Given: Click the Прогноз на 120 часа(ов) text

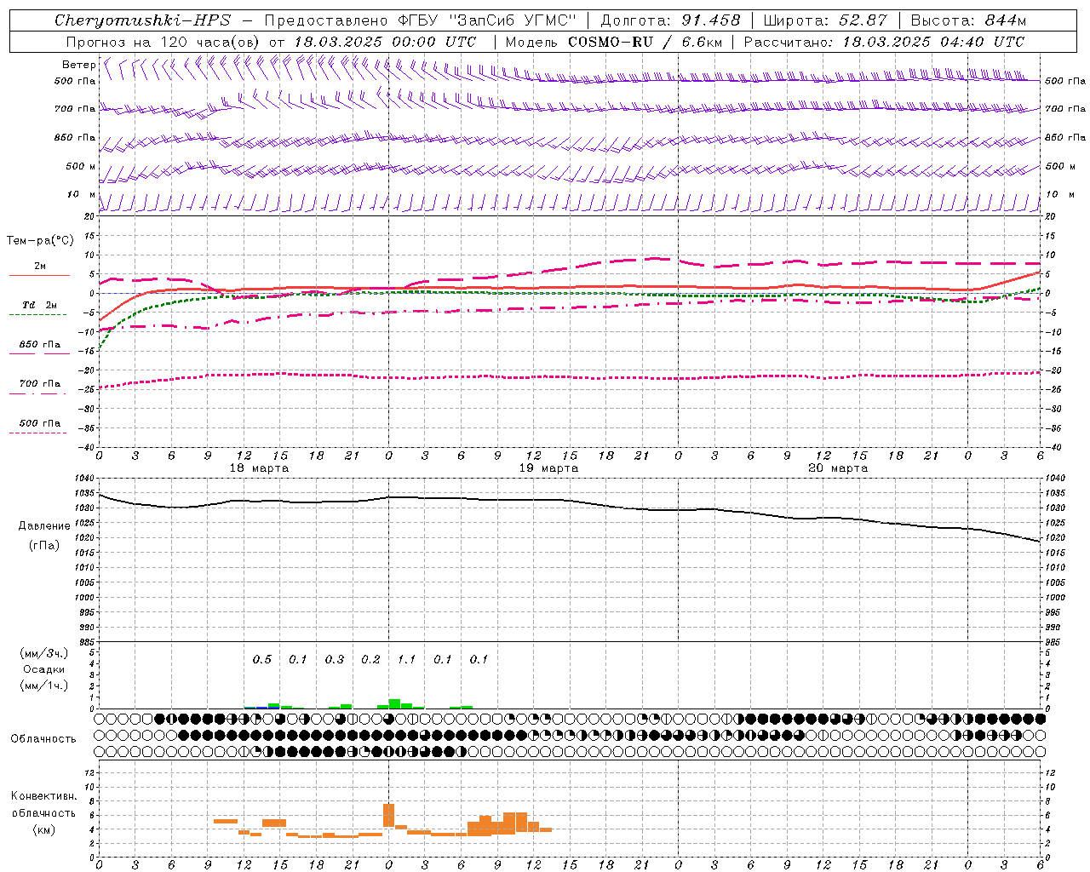Looking at the screenshot, I should tap(163, 42).
